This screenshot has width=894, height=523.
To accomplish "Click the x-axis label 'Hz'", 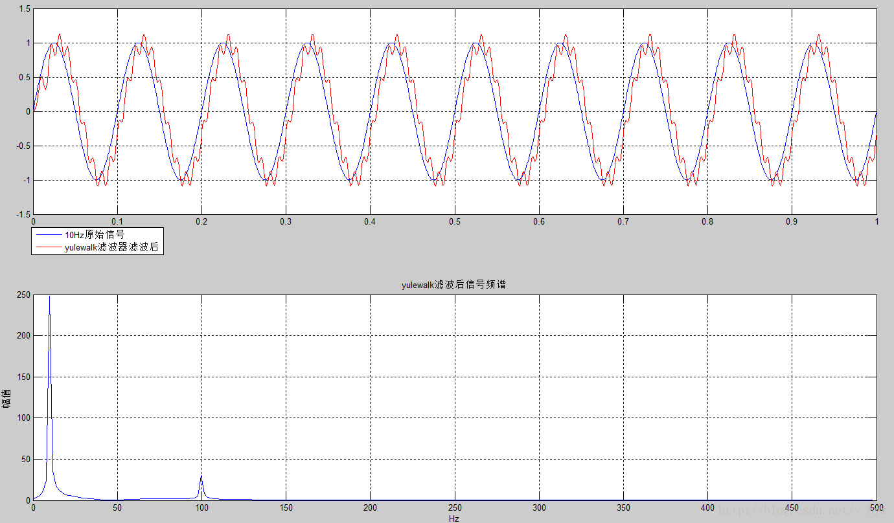I will (x=454, y=518).
